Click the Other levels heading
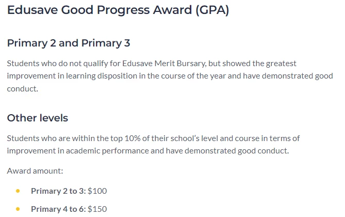This screenshot has height=217, width=345. (x=38, y=118)
